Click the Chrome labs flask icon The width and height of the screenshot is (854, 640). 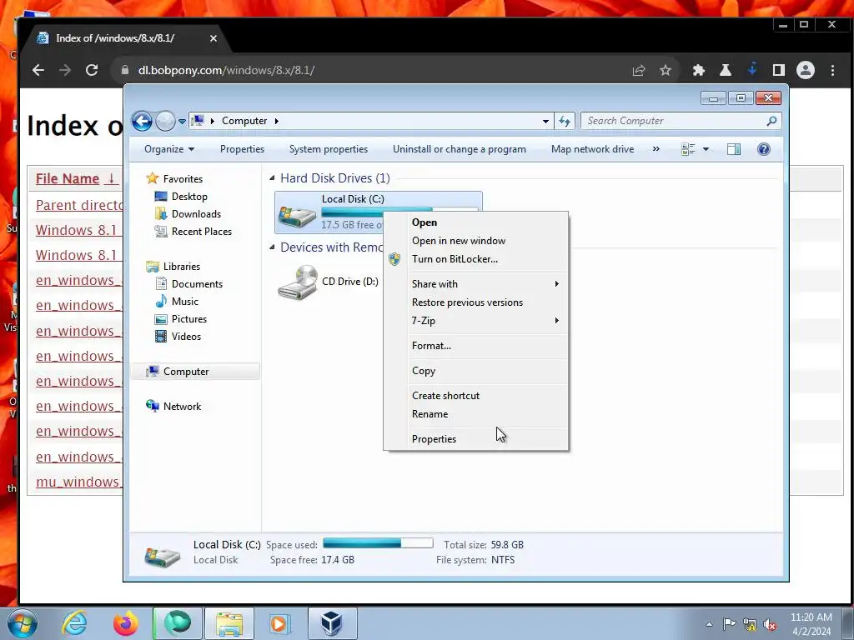[725, 70]
